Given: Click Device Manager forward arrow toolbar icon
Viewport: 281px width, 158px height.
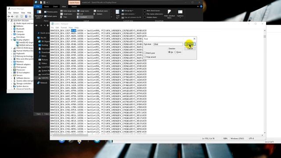Looking at the screenshot, I should 12,17.
